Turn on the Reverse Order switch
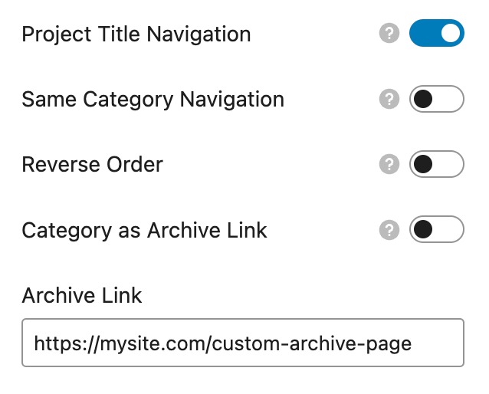Screen dimensions: 489x394 coord(436,165)
